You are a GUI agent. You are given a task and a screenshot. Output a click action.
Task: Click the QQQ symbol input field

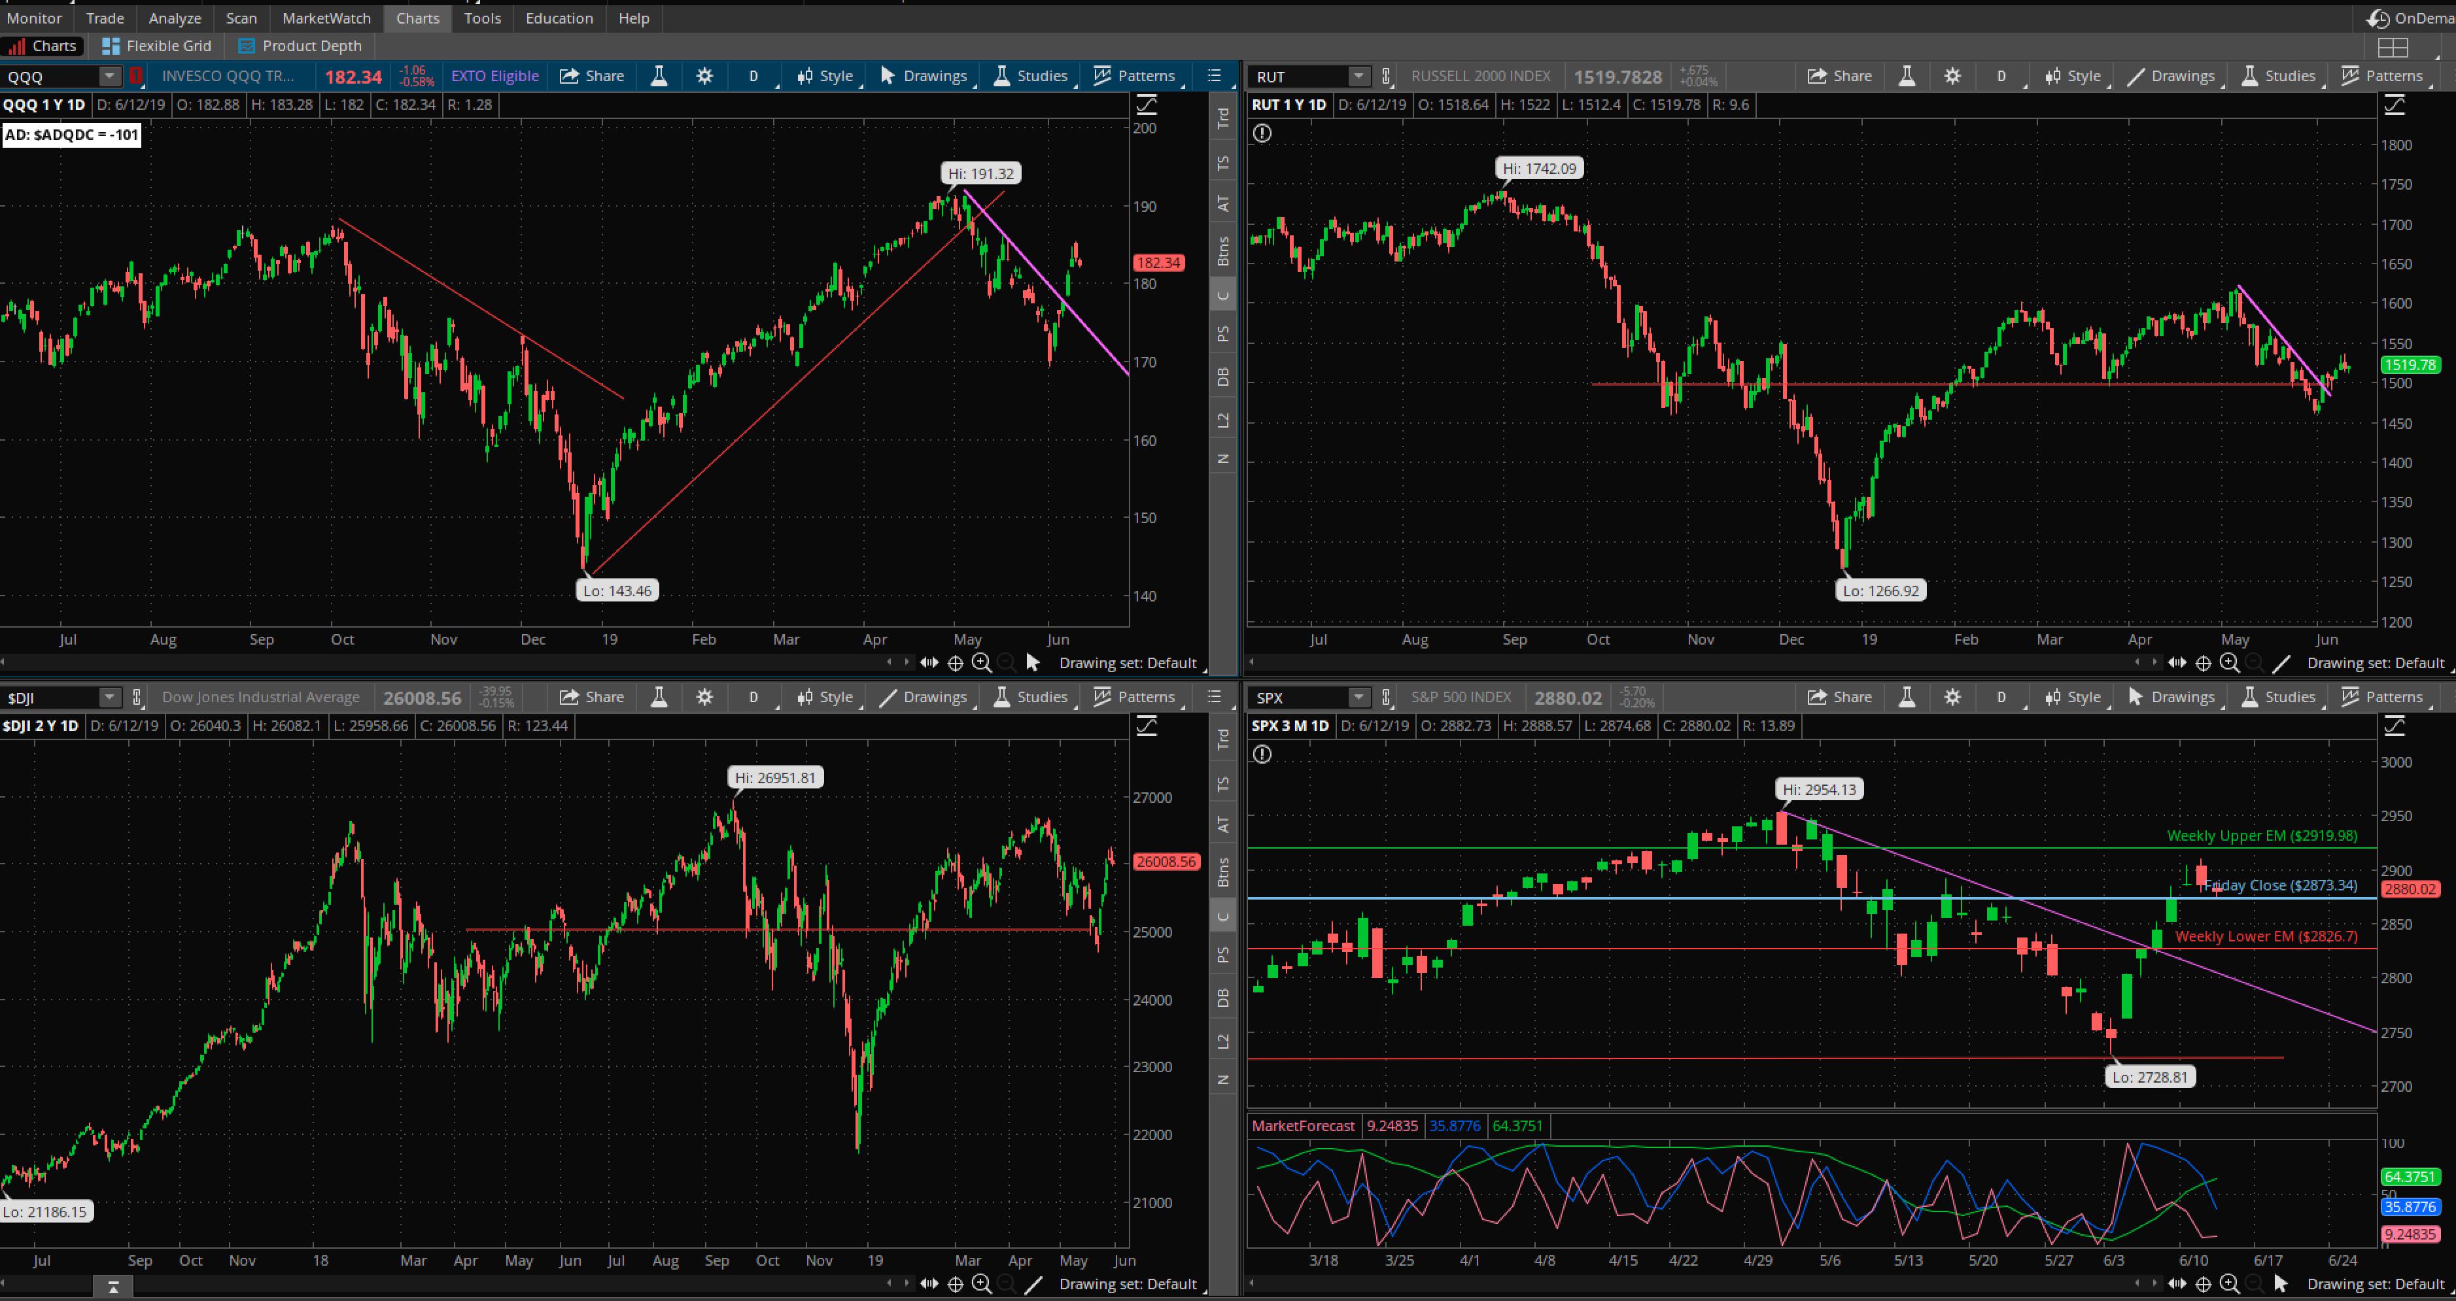[x=50, y=76]
